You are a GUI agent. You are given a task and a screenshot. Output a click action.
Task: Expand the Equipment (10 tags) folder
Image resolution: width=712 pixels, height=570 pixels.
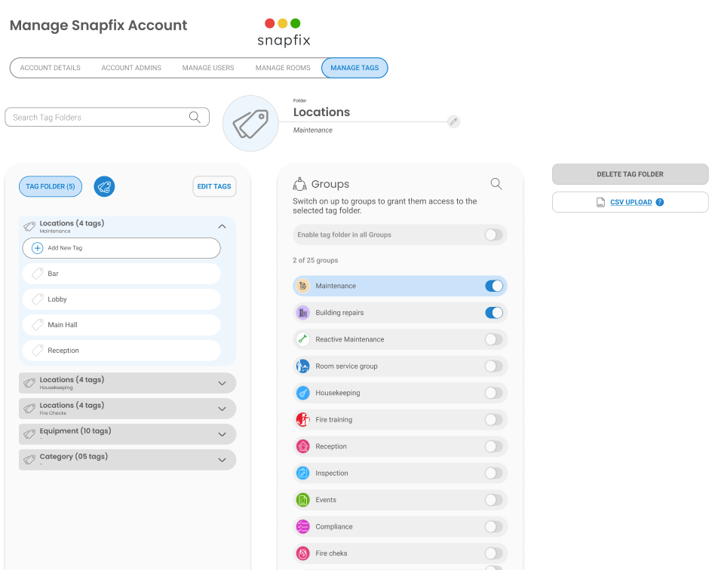tap(222, 434)
